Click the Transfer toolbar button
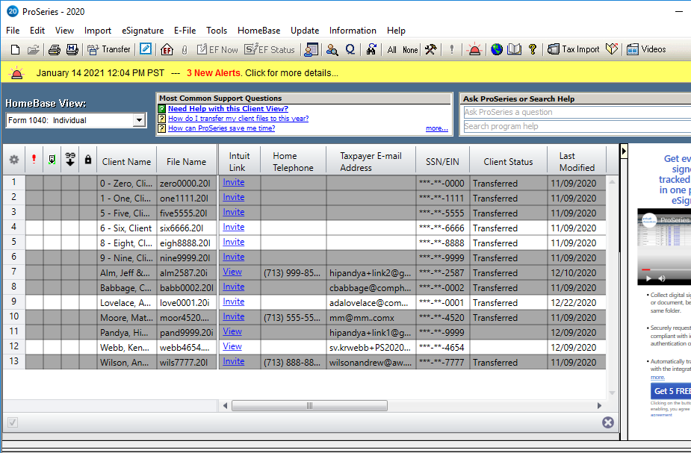Screen dimensions: 691x453 [109, 49]
